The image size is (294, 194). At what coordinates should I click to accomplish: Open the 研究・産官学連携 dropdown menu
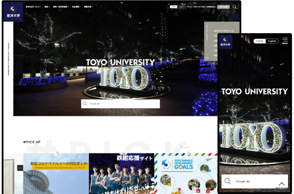61,7
